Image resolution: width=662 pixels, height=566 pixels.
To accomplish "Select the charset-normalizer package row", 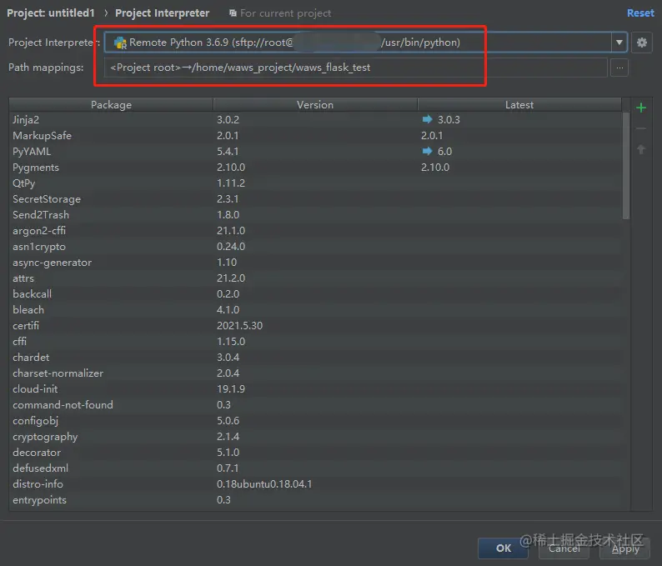I will click(x=315, y=373).
